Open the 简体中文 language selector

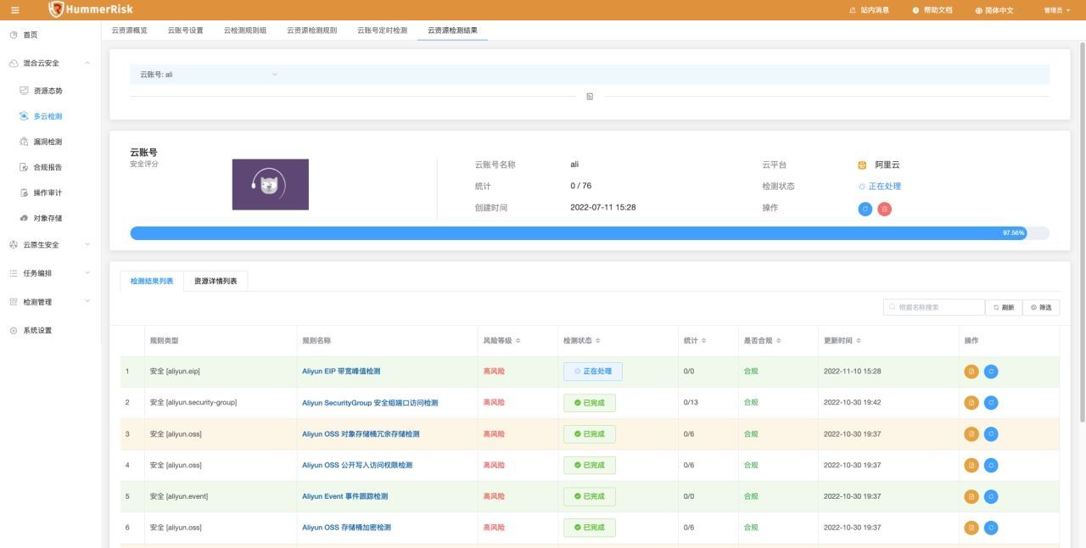[x=995, y=10]
